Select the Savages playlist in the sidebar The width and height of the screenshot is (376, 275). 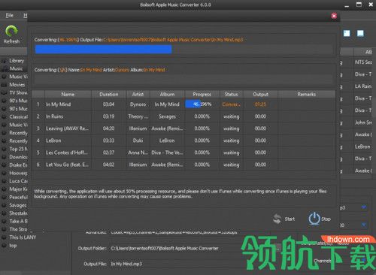point(17,205)
